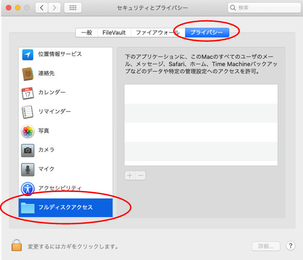Open the アクセシビリティ accessibility icon

pos(27,189)
